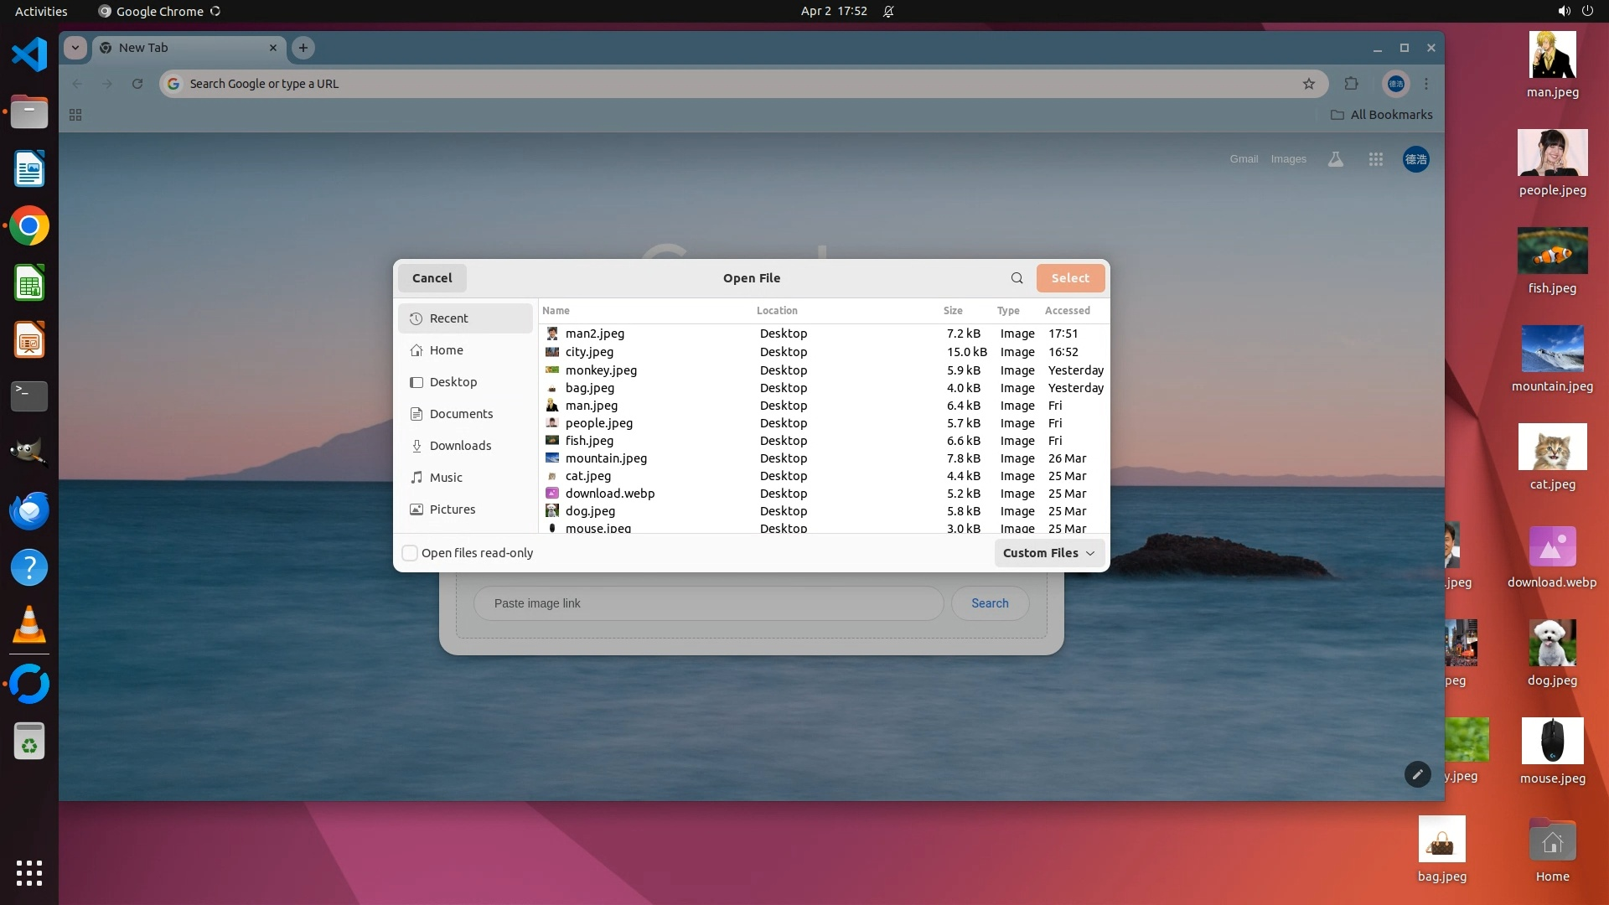1609x905 pixels.
Task: Open Chrome tab search dropdown arrow
Action: [x=75, y=48]
